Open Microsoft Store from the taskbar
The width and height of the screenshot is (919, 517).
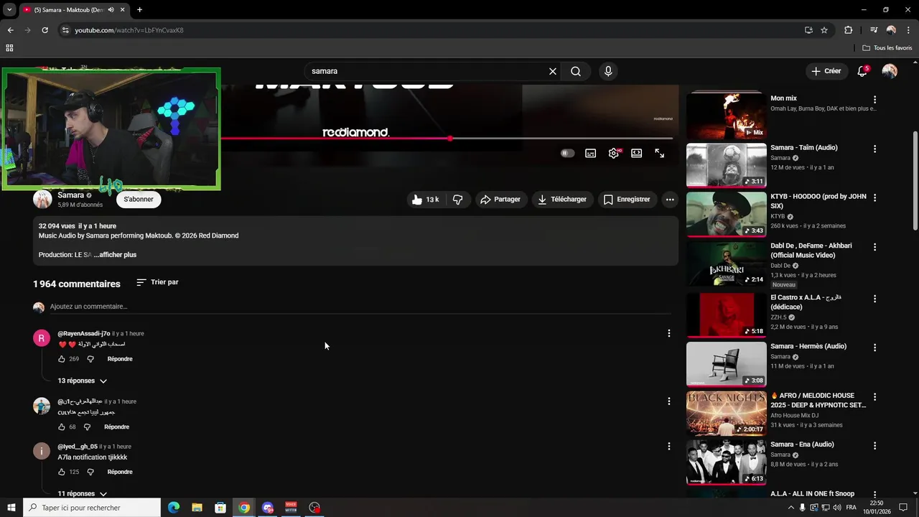(220, 508)
